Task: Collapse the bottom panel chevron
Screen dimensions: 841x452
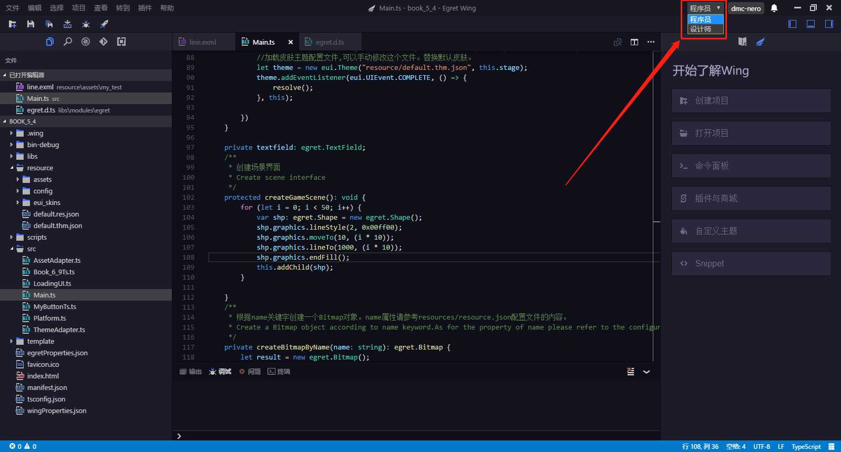Action: [647, 372]
